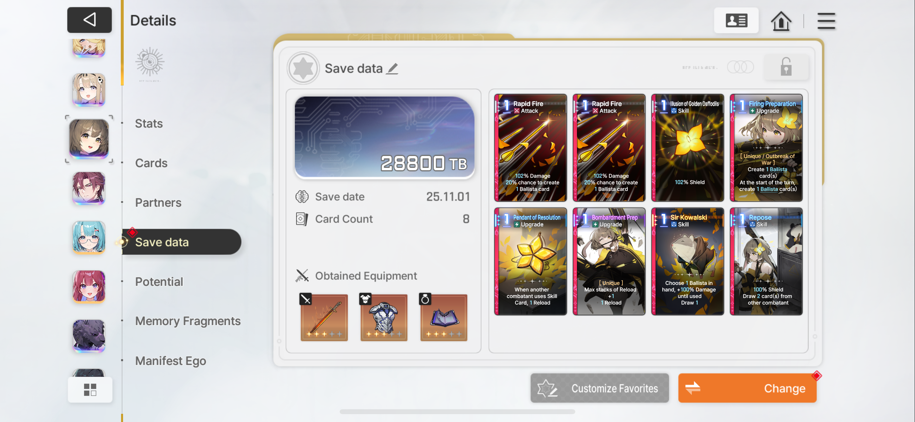The height and width of the screenshot is (422, 915).
Task: View the Firing Preparation upgrade card
Action: pos(766,148)
